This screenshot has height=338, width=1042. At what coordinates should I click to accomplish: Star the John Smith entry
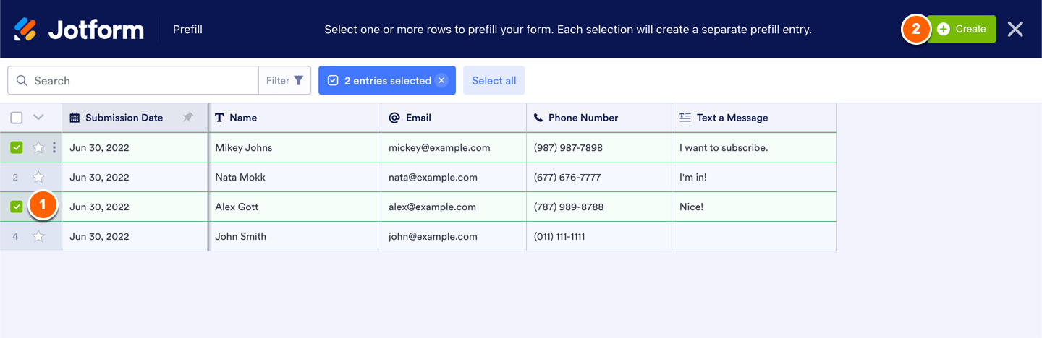tap(38, 237)
